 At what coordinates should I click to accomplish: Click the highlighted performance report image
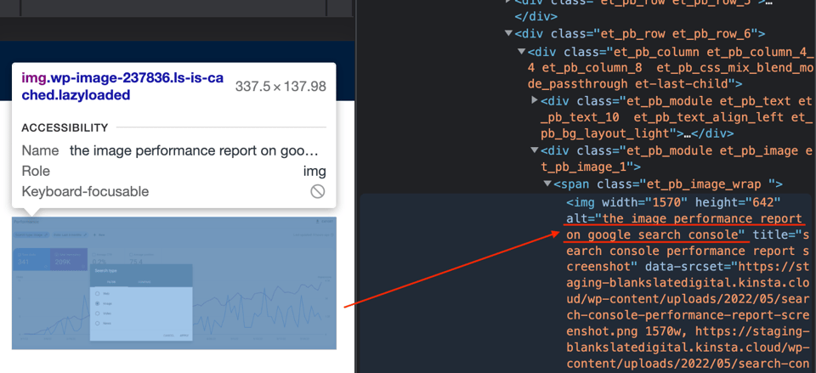coord(174,283)
